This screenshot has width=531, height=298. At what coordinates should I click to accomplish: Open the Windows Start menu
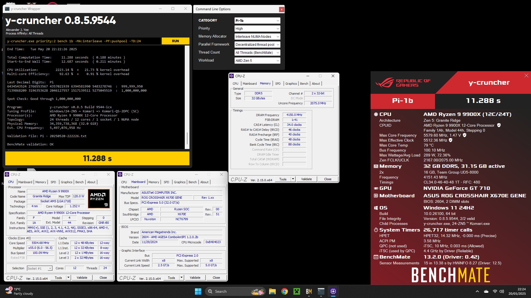tap(198, 291)
